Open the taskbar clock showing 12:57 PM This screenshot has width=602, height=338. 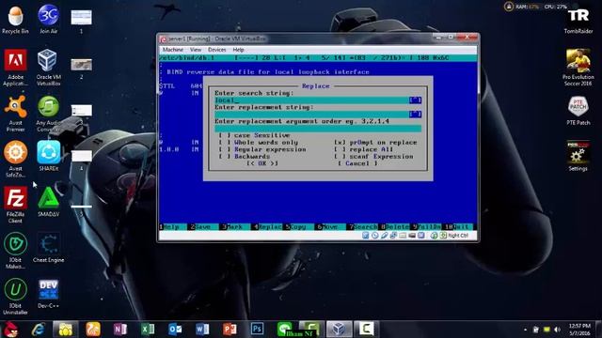pos(580,330)
